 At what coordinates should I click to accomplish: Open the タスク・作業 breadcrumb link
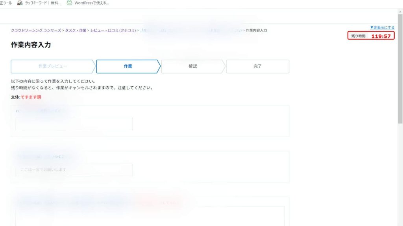point(76,30)
